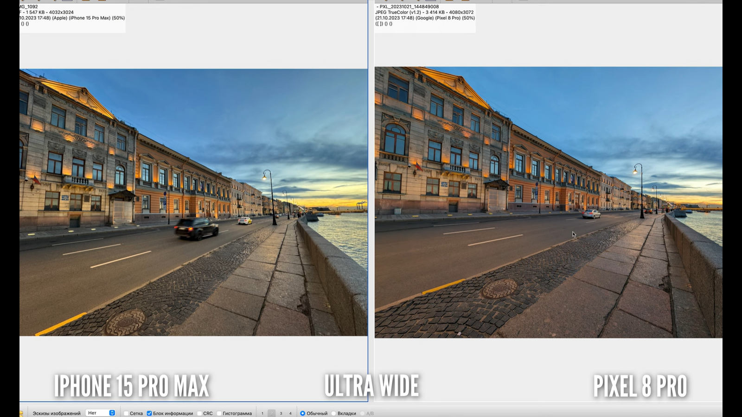The width and height of the screenshot is (742, 417).
Task: Choose the A/B comparison radio option
Action: 363,413
